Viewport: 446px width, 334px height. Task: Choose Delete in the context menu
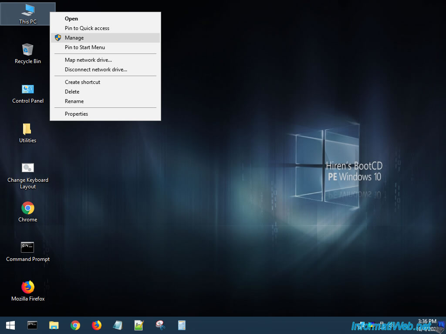point(105,92)
